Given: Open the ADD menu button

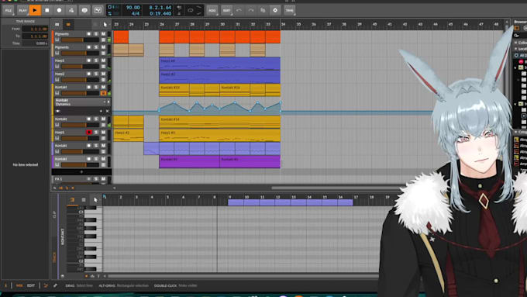Looking at the screenshot, I should point(212,10).
